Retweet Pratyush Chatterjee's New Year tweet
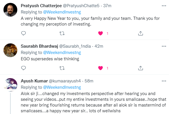169x114 pixels. (x=62, y=34)
